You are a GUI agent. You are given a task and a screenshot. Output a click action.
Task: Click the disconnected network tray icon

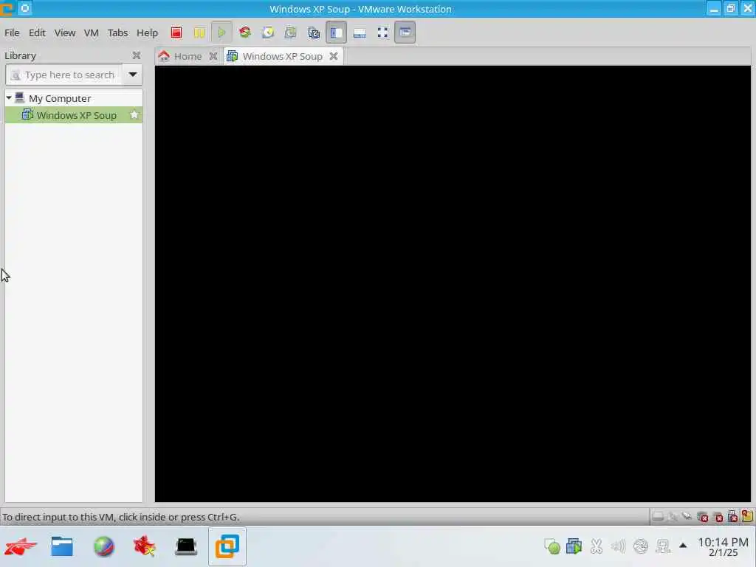[641, 546]
